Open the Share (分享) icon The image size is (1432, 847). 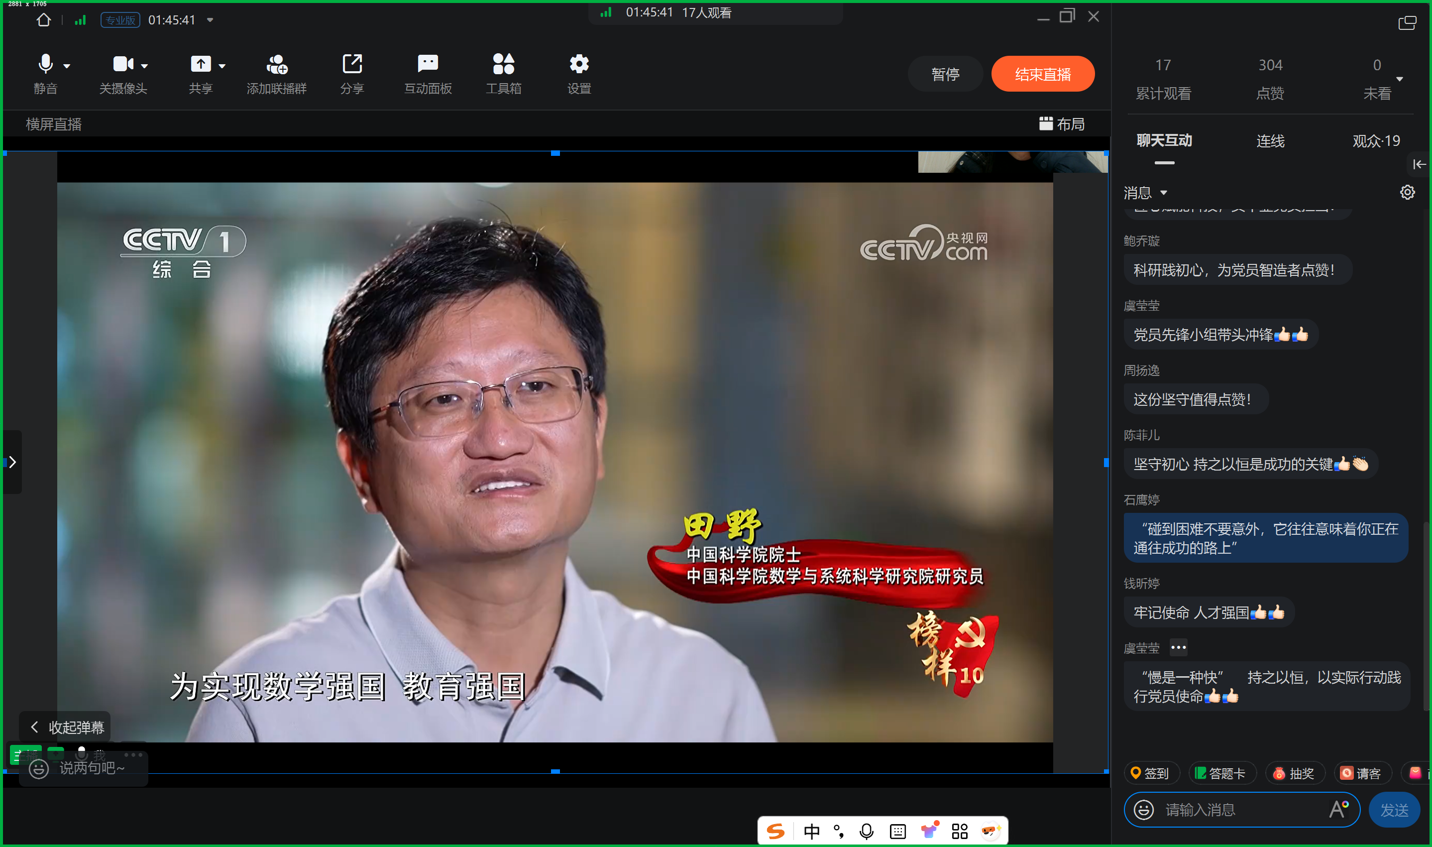tap(352, 65)
